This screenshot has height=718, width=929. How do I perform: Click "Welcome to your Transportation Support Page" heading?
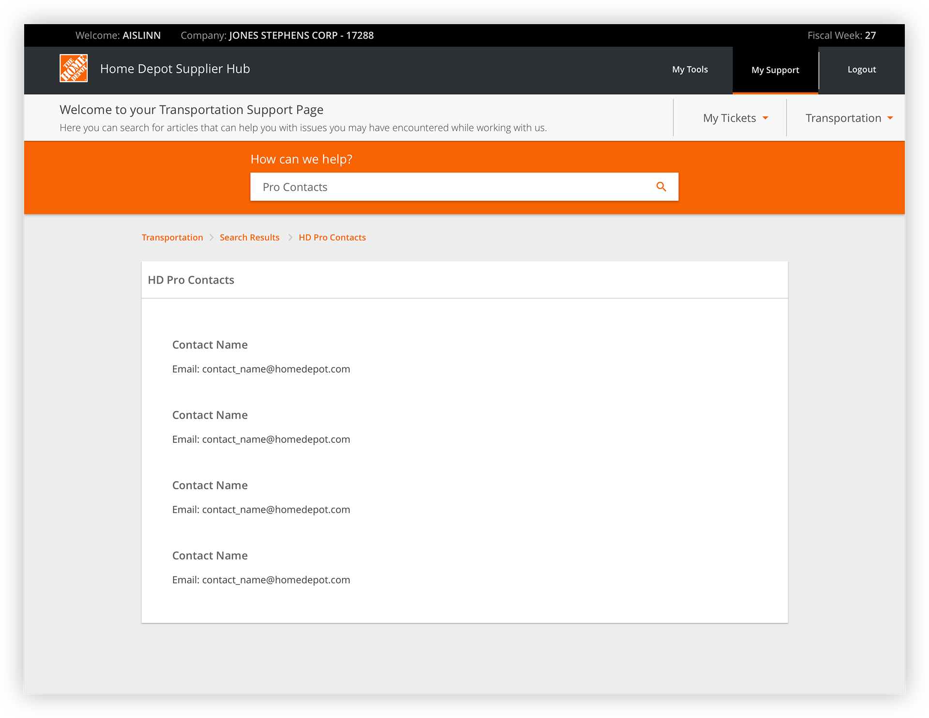tap(192, 110)
